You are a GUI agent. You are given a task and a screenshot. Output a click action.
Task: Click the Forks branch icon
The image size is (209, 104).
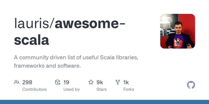tap(118, 82)
